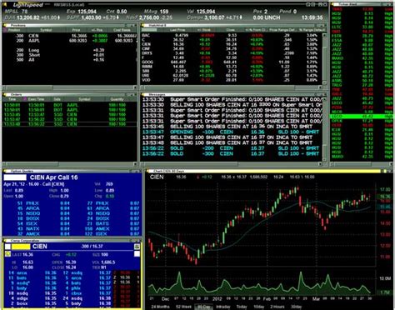Viewport: 395px width, 310px height.
Task: Select the BAC row in the watchlist
Action: coord(232,36)
